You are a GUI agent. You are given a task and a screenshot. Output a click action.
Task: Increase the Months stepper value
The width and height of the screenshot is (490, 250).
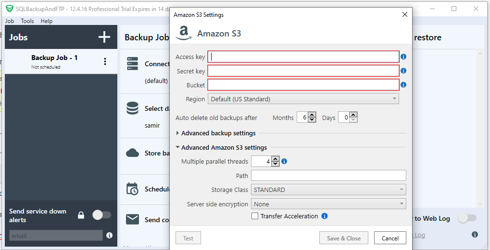[x=312, y=115]
